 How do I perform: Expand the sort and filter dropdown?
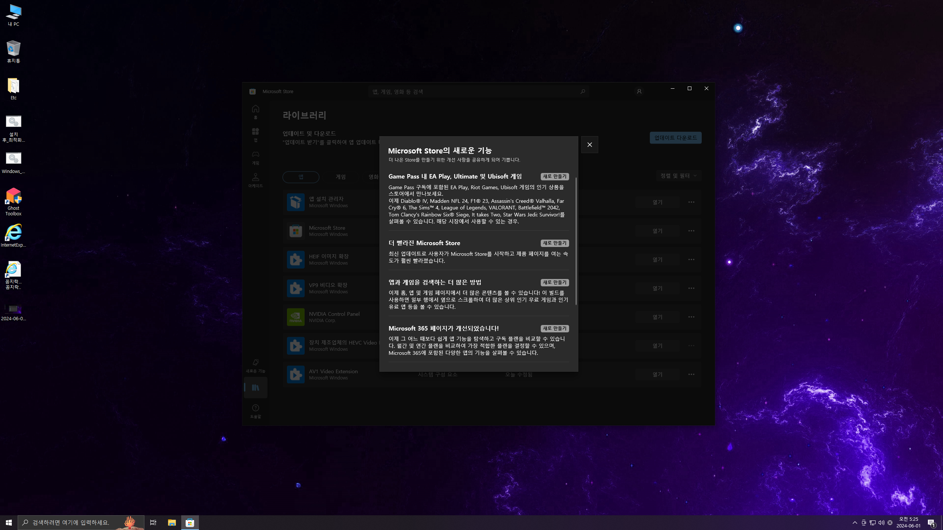[678, 176]
